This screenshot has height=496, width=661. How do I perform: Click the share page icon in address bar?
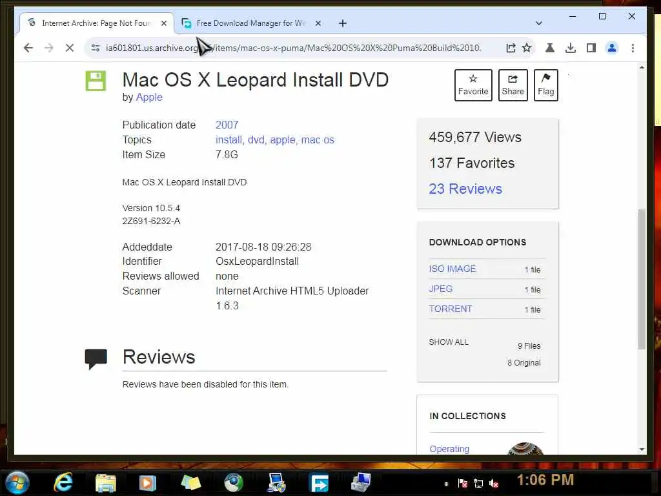point(511,48)
